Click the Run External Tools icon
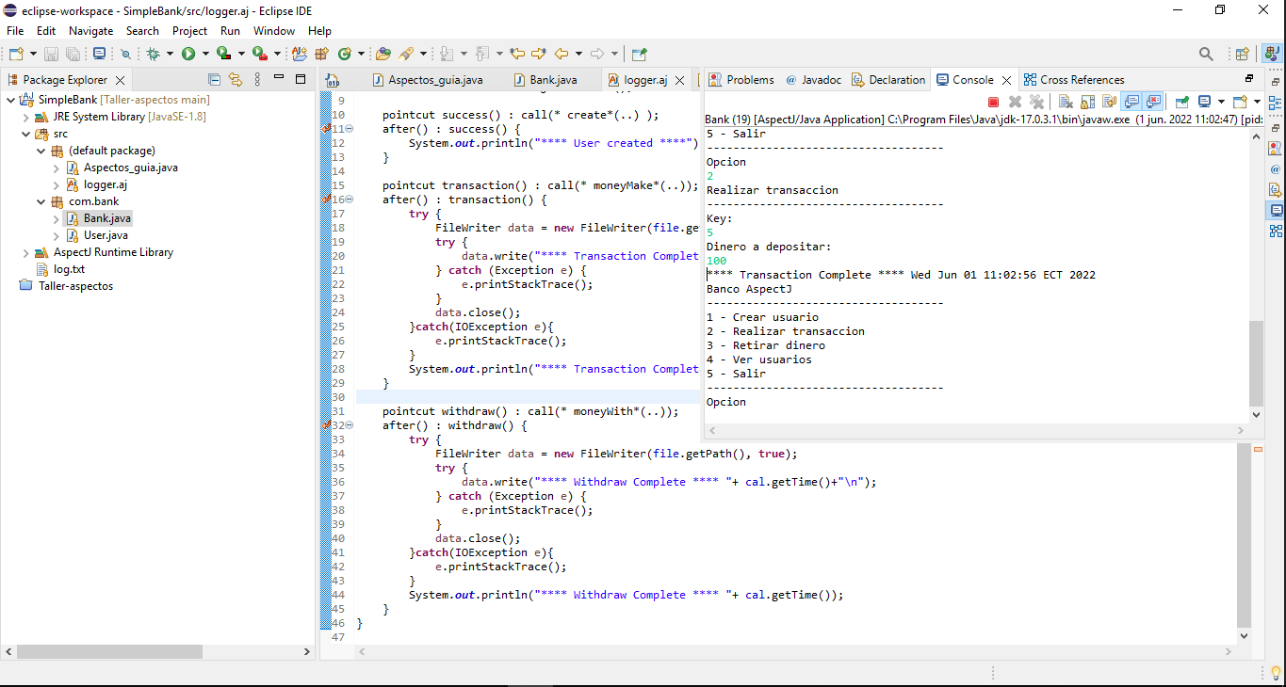The width and height of the screenshot is (1286, 687). click(260, 54)
